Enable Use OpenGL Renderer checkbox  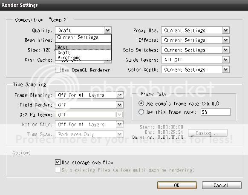tap(58, 70)
